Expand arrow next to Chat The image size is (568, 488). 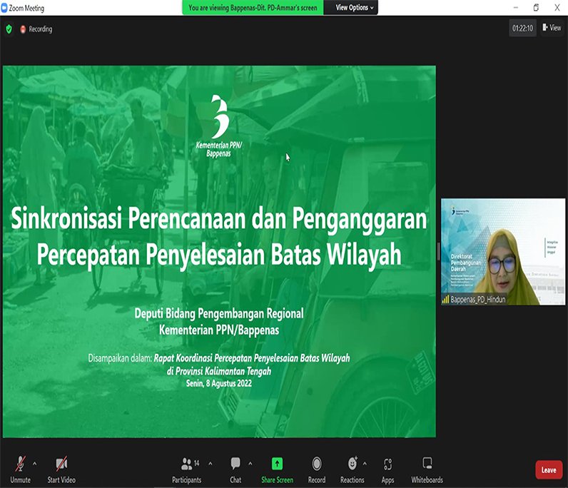250,463
